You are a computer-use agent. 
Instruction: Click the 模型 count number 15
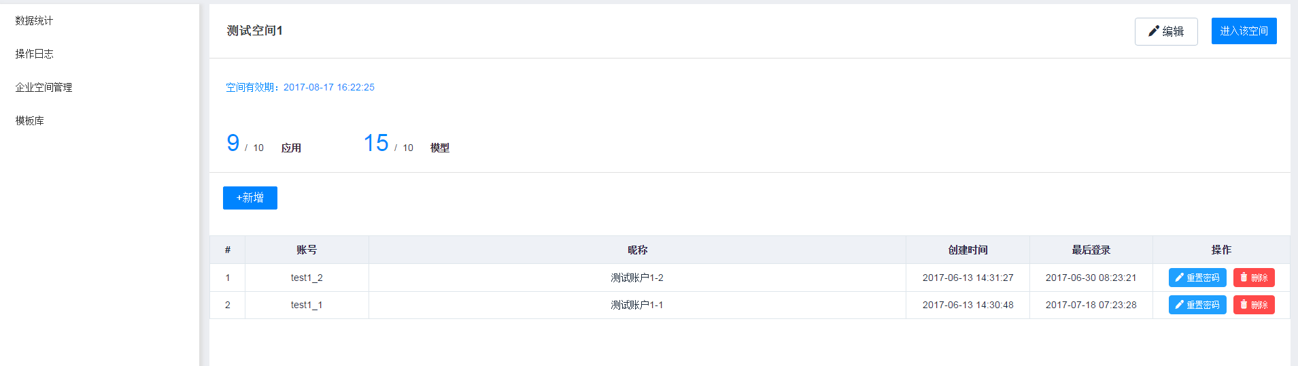tap(376, 143)
